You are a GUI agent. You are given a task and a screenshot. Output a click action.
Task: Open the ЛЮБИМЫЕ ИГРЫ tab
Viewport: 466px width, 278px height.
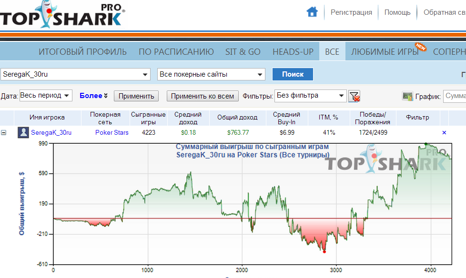385,52
